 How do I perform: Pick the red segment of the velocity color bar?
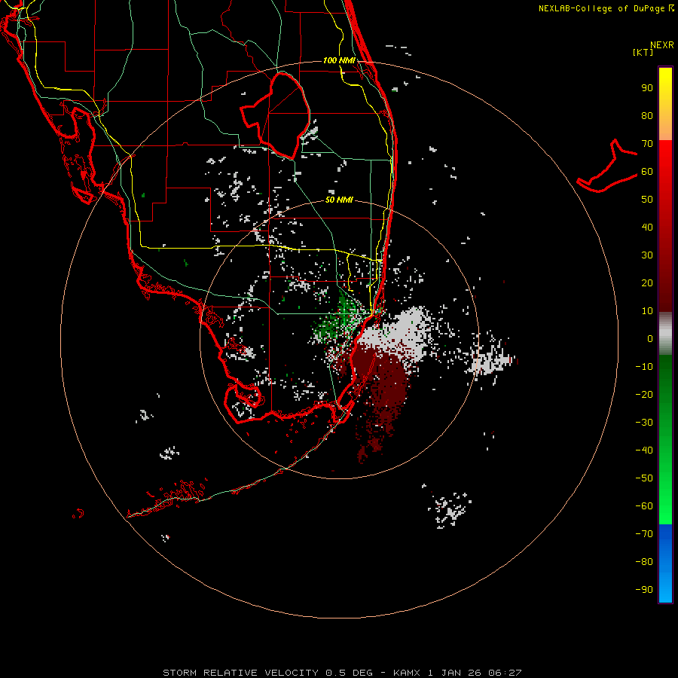coord(665,226)
